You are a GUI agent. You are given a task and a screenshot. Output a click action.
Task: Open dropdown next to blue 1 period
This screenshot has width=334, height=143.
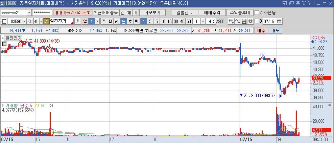click(97, 21)
